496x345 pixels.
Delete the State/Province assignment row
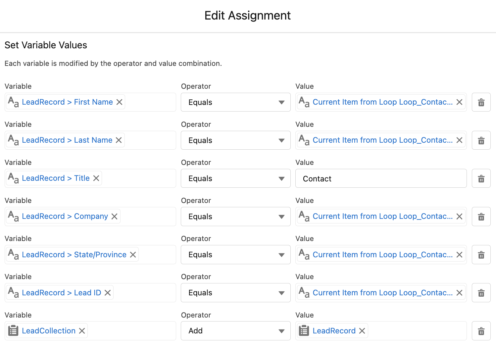pyautogui.click(x=481, y=255)
